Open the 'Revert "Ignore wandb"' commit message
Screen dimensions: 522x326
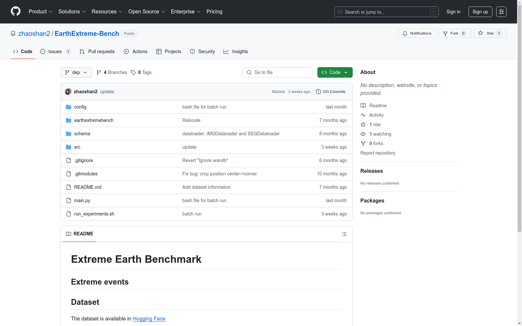point(205,160)
